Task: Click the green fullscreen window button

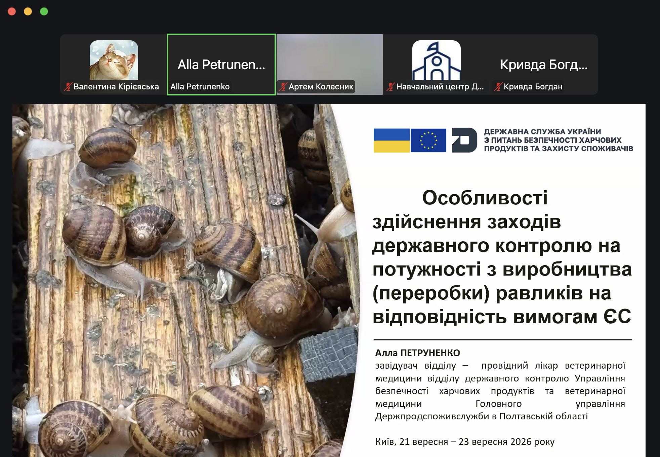Action: [x=44, y=11]
